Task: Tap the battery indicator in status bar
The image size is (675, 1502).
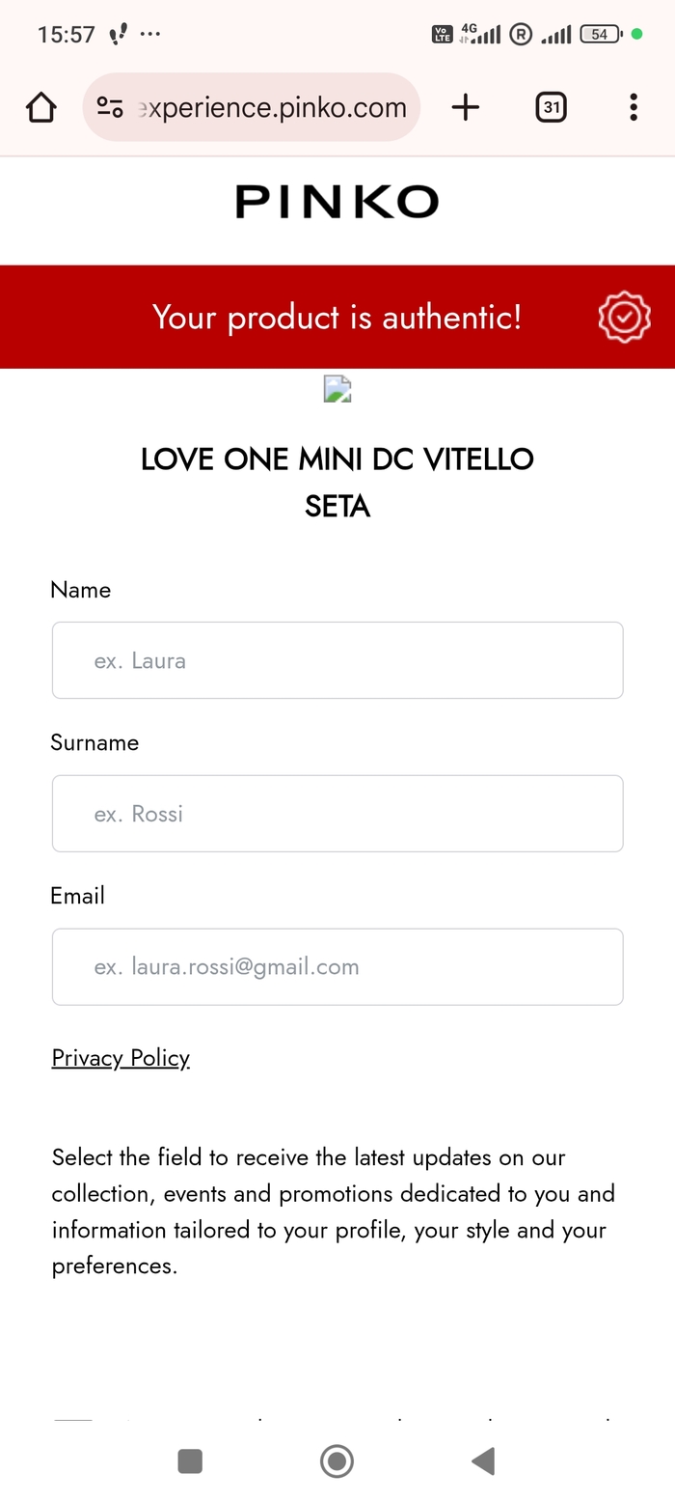Action: point(600,35)
